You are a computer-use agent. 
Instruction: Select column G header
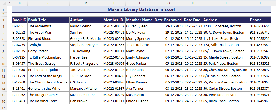[x=168, y=3]
